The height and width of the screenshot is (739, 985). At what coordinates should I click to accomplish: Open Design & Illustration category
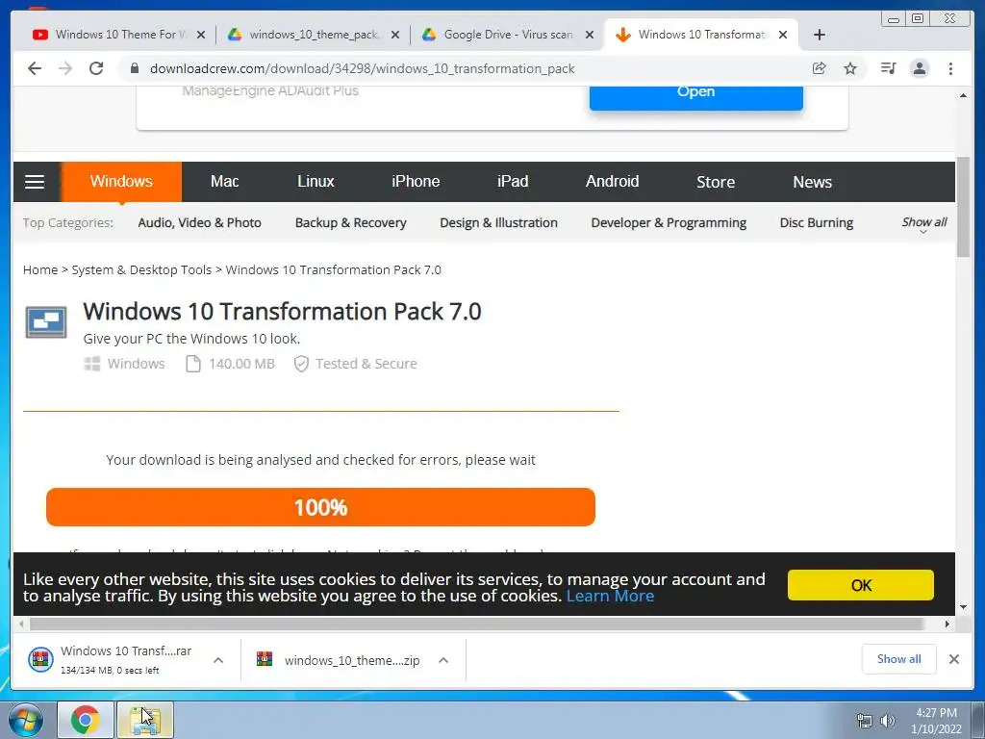[x=499, y=223]
